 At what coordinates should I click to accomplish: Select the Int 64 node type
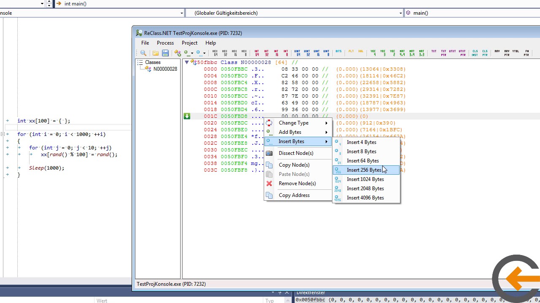pos(256,53)
